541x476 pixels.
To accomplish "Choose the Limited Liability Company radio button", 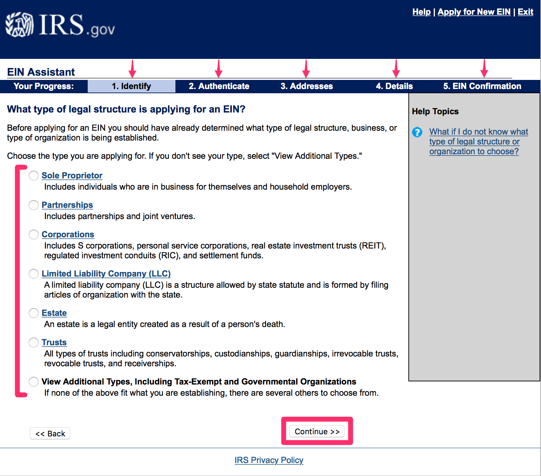I will pyautogui.click(x=34, y=274).
